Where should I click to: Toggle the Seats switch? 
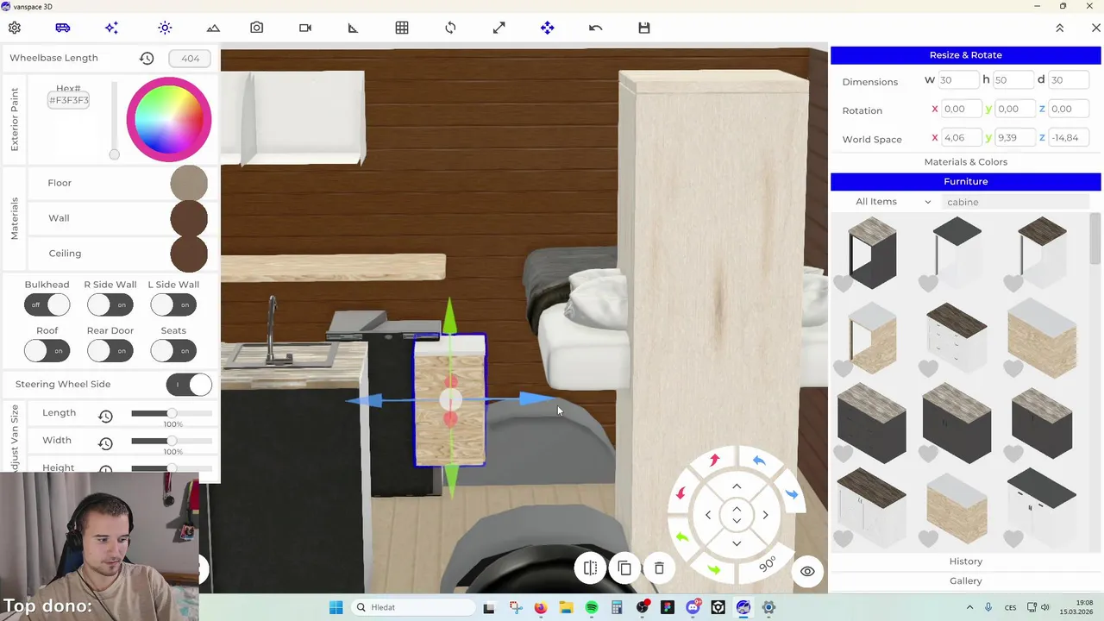173,351
